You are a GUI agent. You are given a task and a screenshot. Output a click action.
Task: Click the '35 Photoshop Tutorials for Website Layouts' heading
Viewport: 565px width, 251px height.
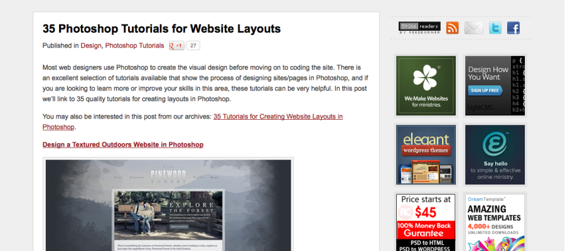pos(161,29)
